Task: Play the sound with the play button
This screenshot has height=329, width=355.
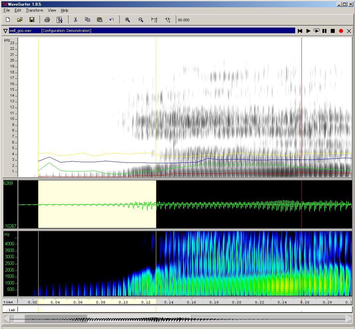Action: point(308,31)
